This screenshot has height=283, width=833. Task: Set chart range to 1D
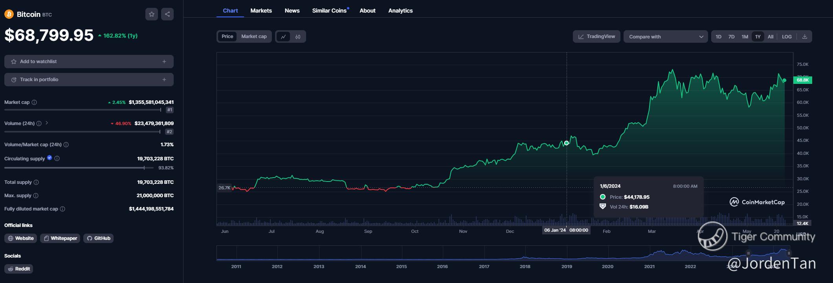click(718, 36)
